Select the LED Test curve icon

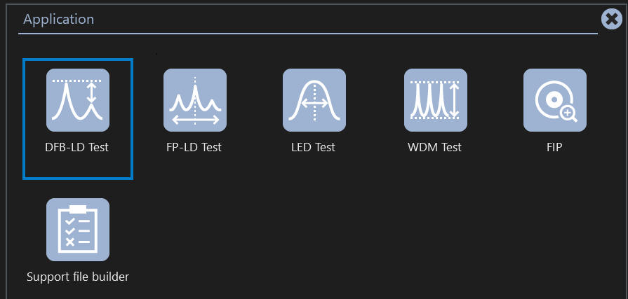314,99
